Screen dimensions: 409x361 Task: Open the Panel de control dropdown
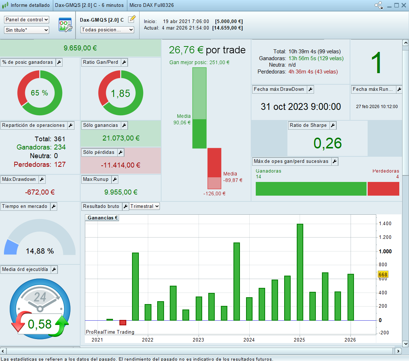click(x=27, y=20)
